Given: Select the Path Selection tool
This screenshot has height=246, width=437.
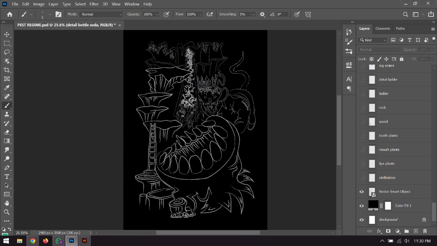Looking at the screenshot, I should tap(6, 186).
